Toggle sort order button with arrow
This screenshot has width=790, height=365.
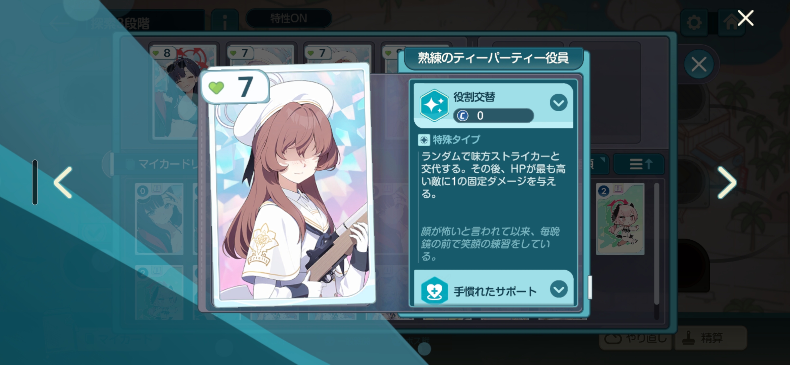coord(639,164)
